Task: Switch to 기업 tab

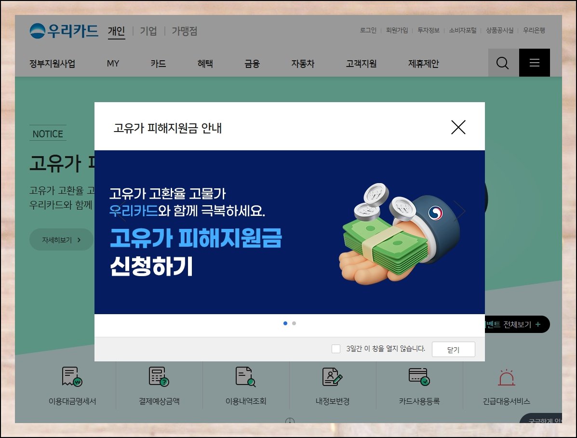Action: (148, 31)
